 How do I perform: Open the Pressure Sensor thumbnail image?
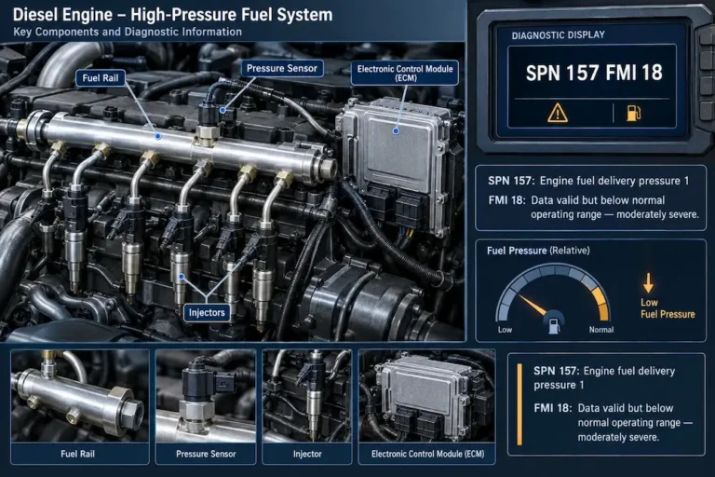pyautogui.click(x=206, y=396)
